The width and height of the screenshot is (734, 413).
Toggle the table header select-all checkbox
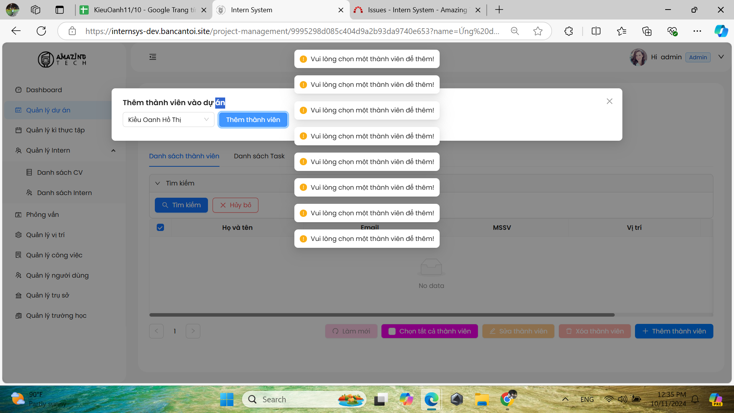point(160,228)
